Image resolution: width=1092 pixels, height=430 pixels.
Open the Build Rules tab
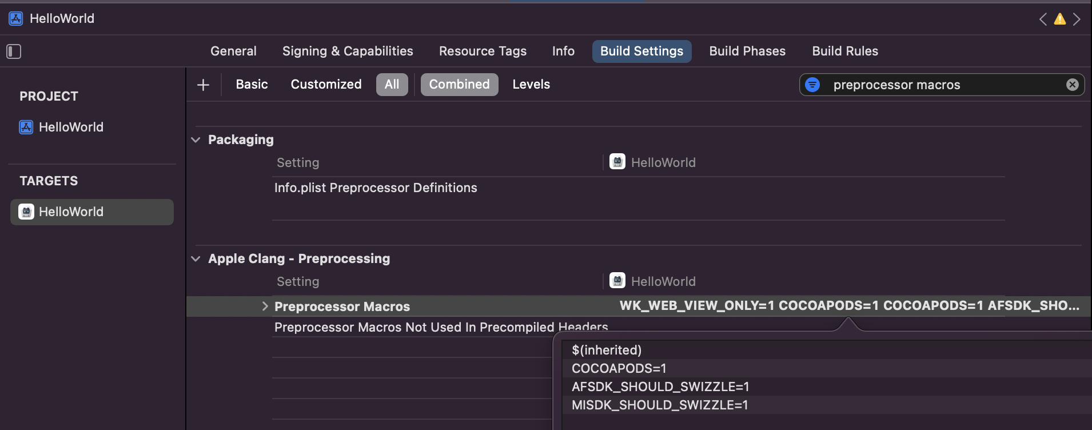845,51
